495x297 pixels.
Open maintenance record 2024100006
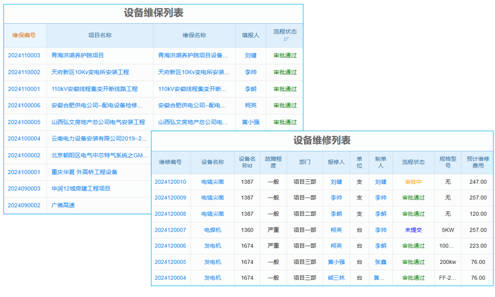coord(24,105)
